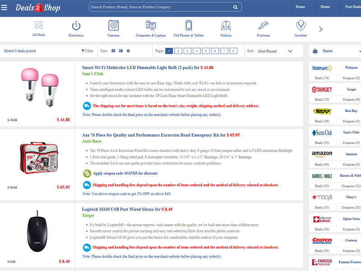Click the Macy's store logo

tap(322, 197)
